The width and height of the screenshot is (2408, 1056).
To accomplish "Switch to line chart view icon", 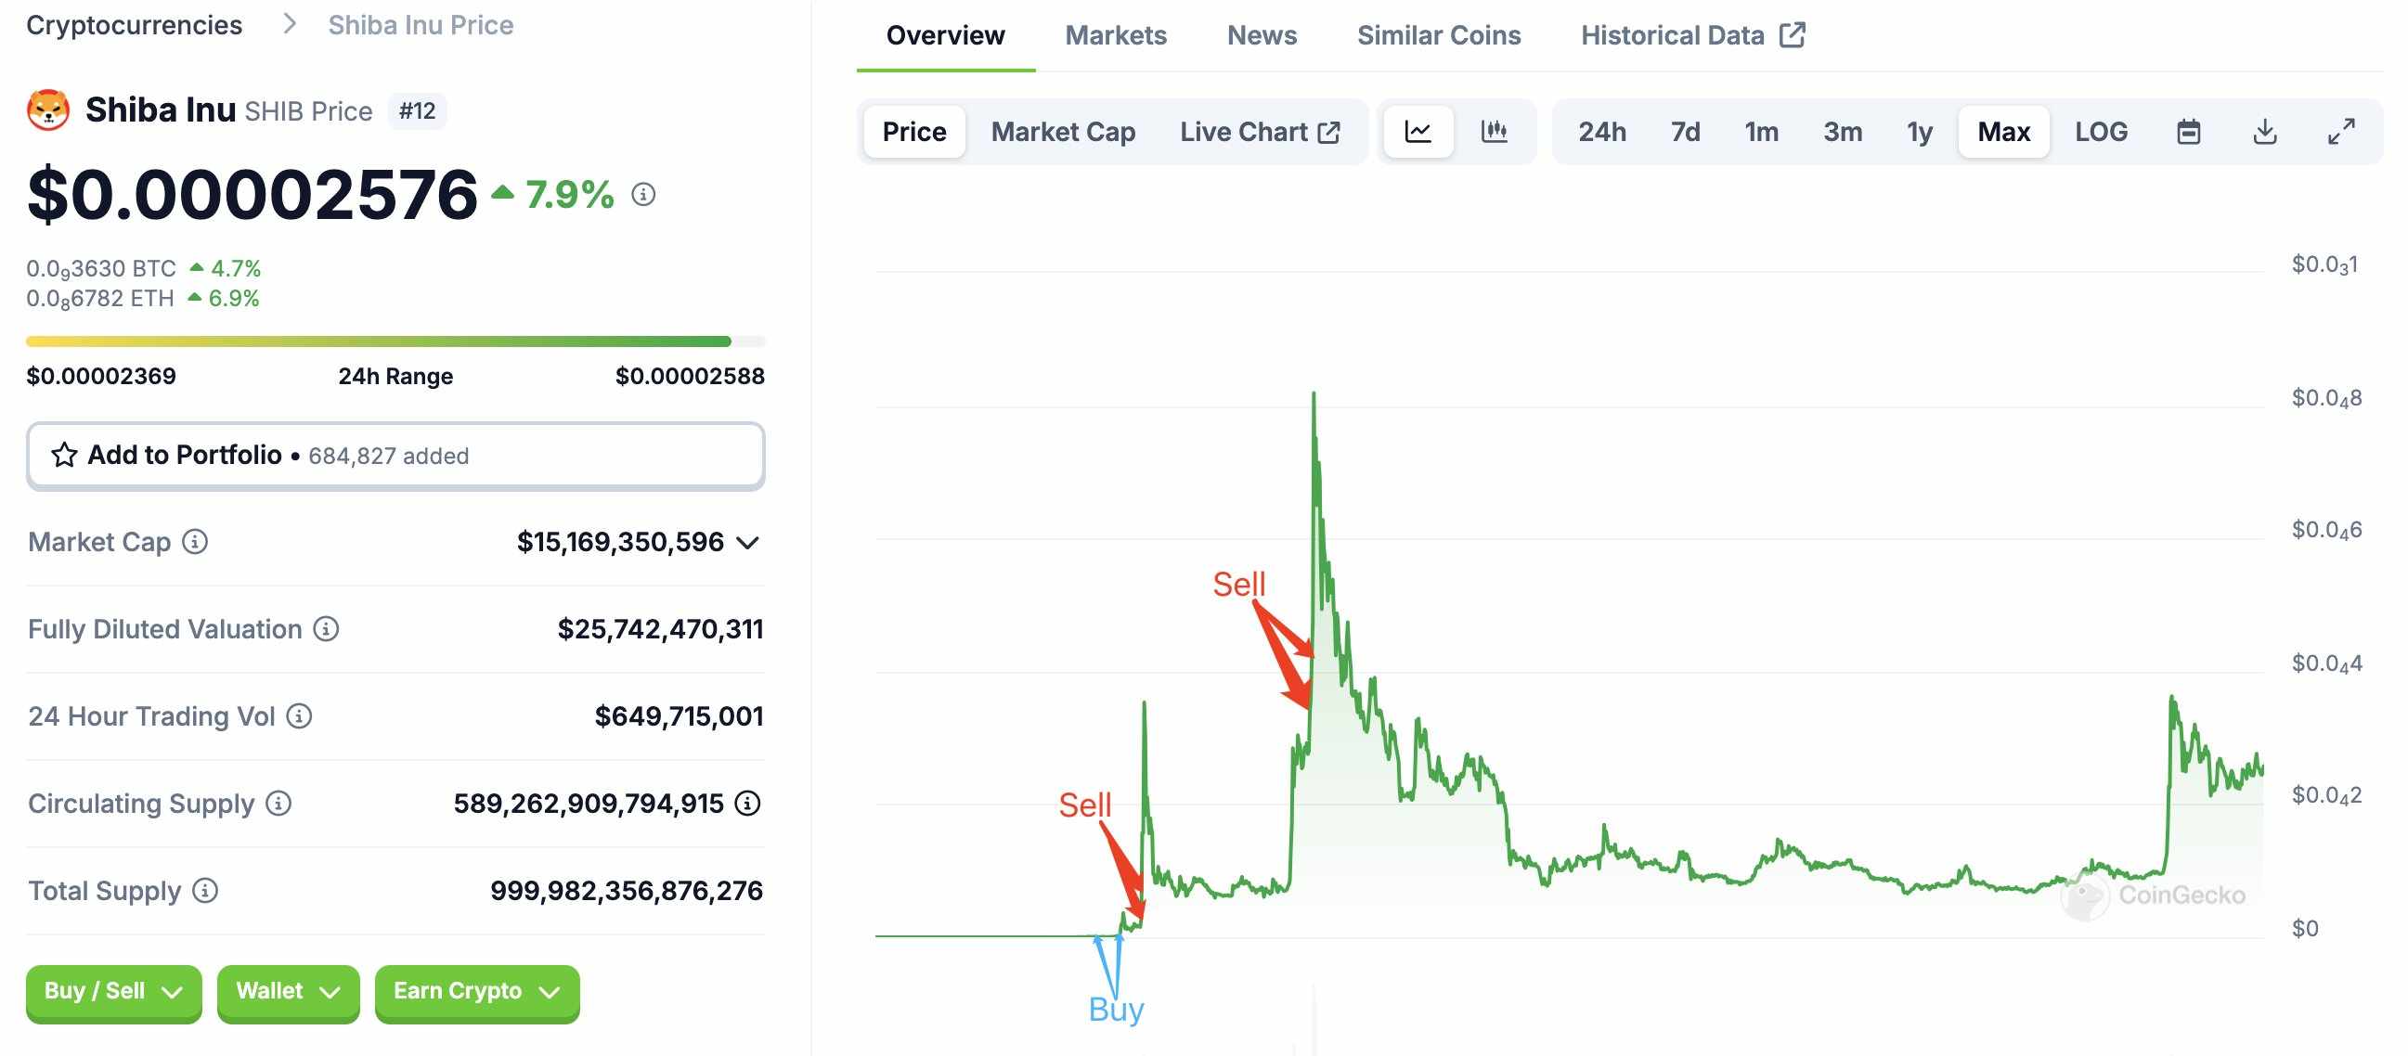I will pyautogui.click(x=1418, y=132).
